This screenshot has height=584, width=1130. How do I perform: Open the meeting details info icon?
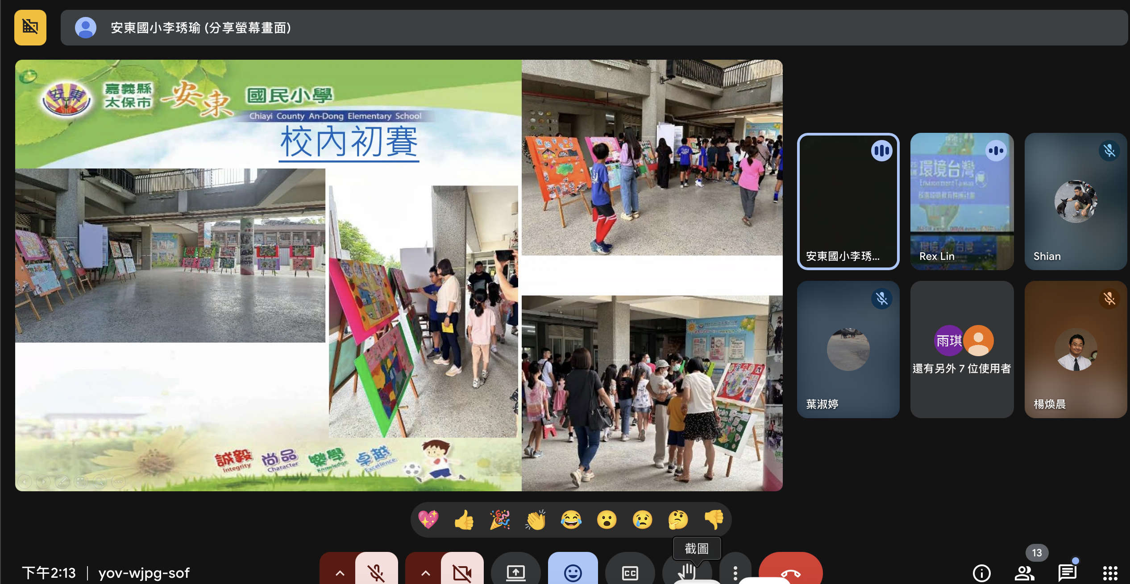click(981, 572)
